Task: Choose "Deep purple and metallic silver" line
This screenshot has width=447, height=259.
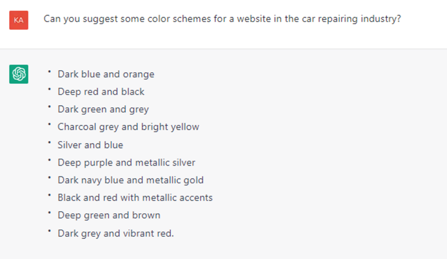Action: click(127, 162)
